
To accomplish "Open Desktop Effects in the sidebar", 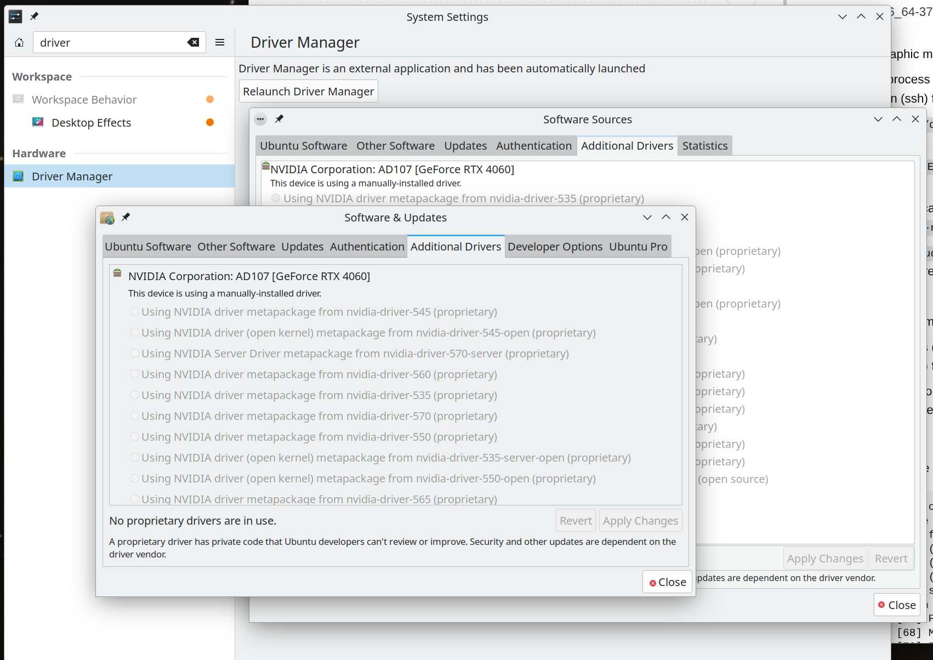I will pyautogui.click(x=91, y=123).
